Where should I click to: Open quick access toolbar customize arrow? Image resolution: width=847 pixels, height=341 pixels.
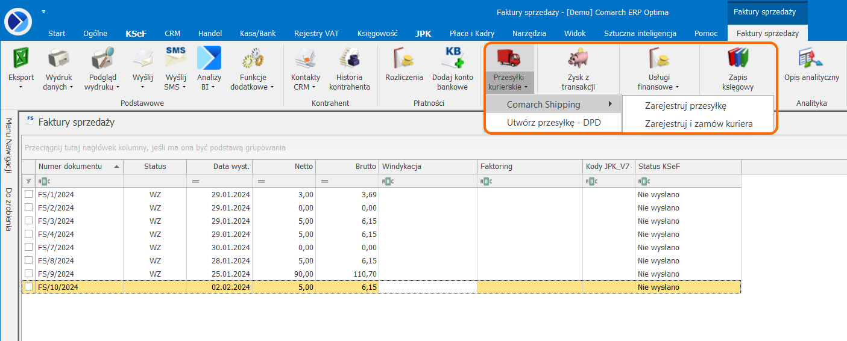pyautogui.click(x=44, y=11)
